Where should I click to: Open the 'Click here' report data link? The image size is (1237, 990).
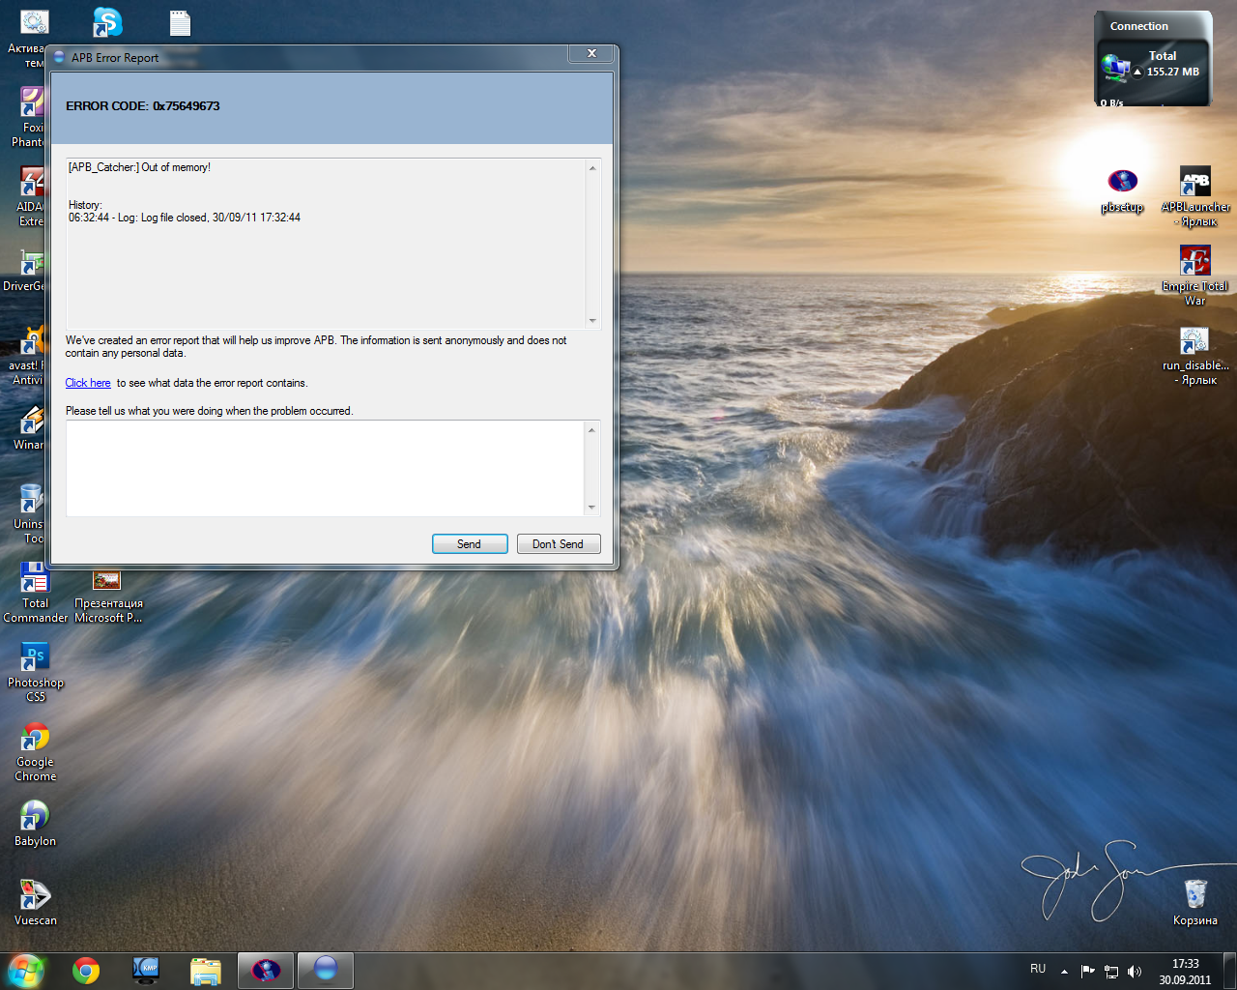88,383
